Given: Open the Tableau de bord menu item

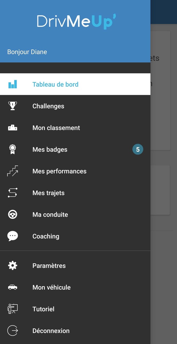Looking at the screenshot, I should point(55,84).
